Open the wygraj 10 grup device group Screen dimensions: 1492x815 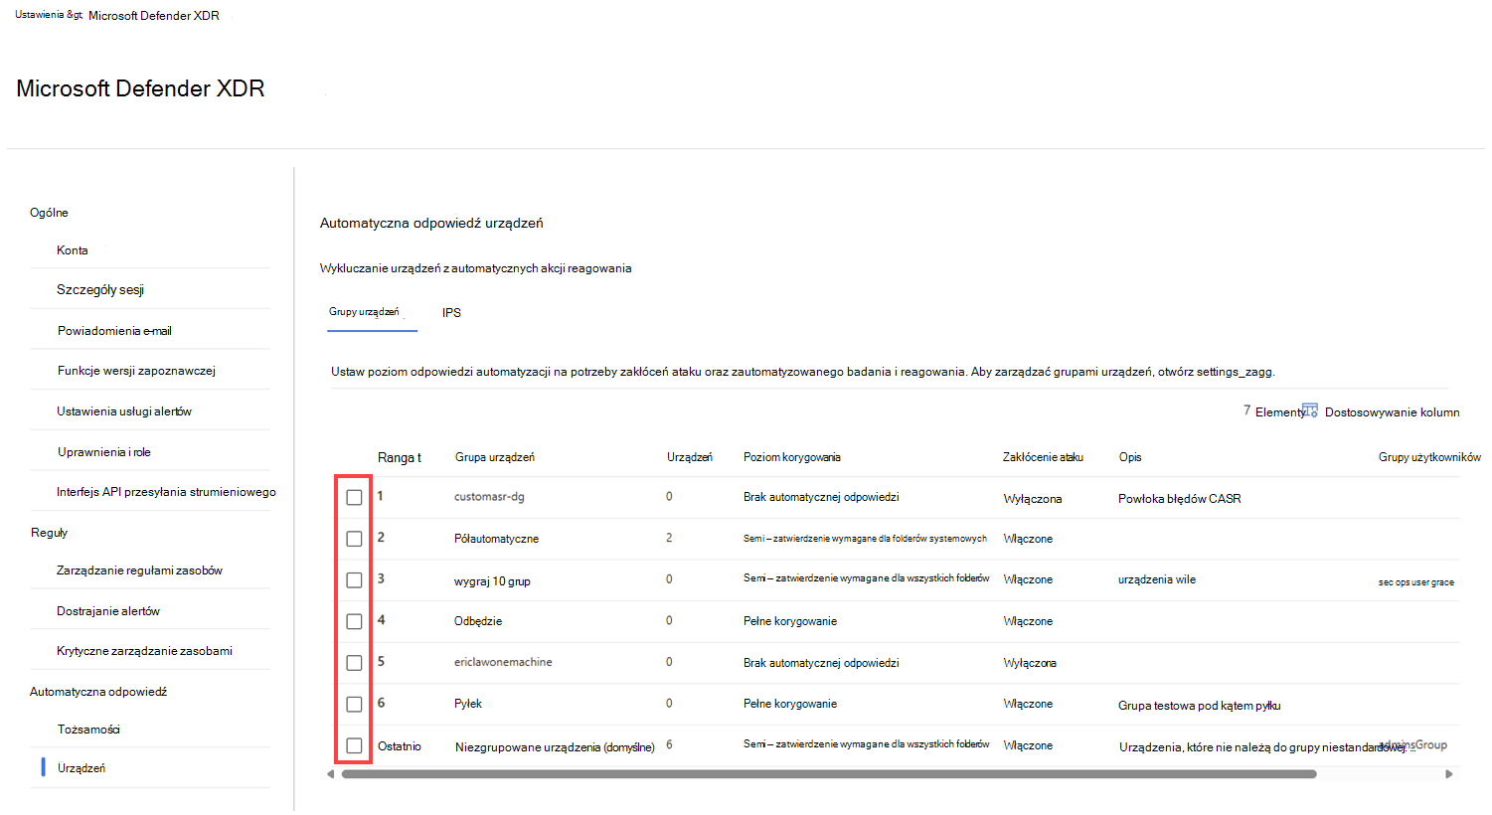[x=492, y=581]
